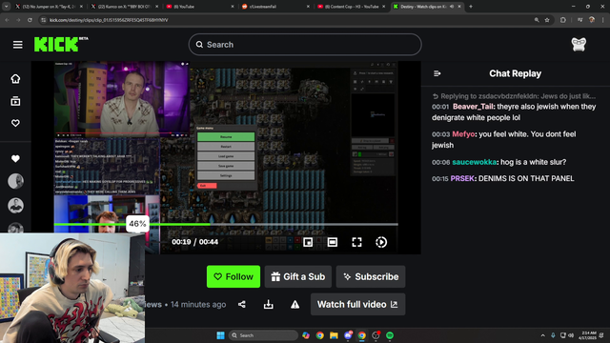
Task: Download the clip
Action: tap(269, 304)
